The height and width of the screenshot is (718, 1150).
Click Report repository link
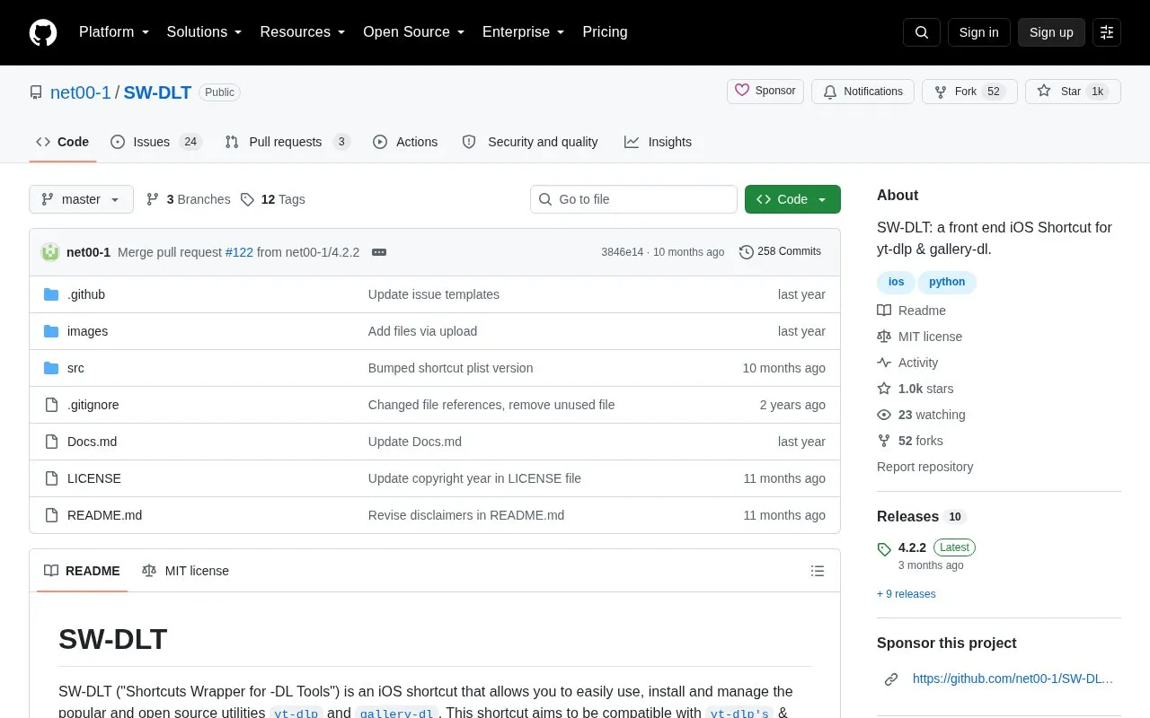[x=924, y=467]
